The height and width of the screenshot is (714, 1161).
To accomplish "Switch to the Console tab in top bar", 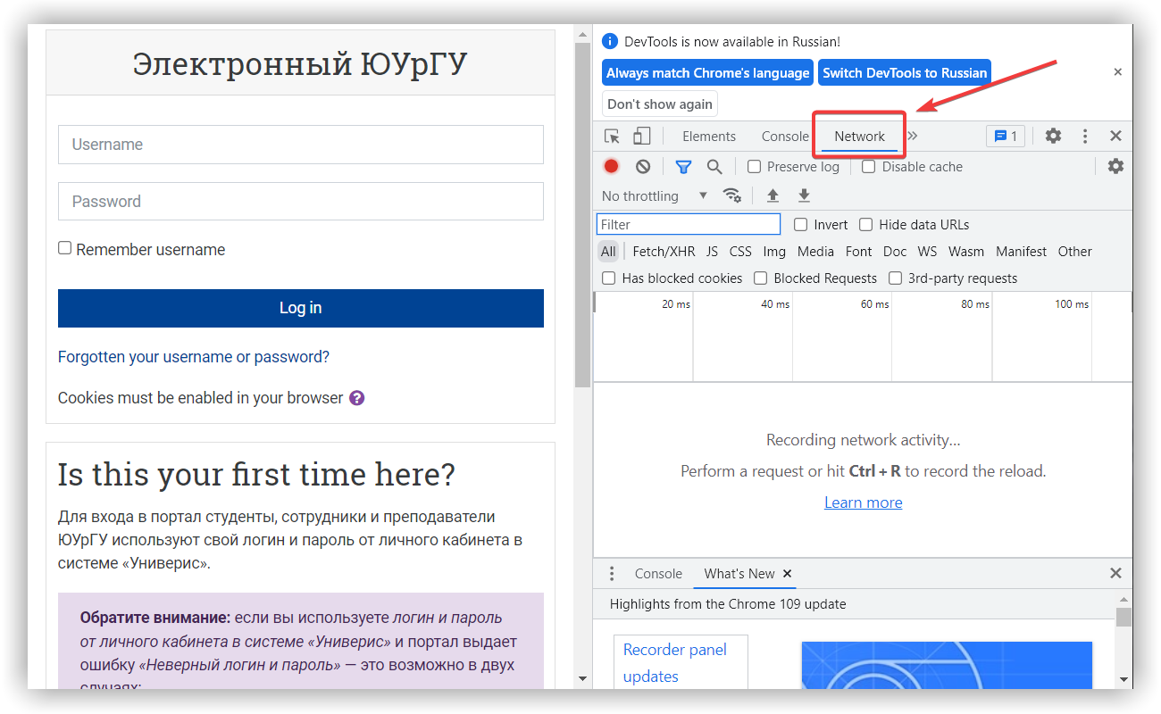I will (x=785, y=136).
